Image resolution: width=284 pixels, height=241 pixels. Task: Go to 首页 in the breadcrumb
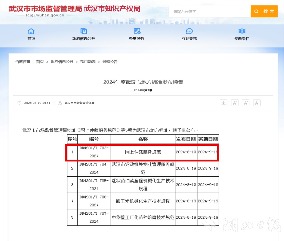(x=40, y=62)
